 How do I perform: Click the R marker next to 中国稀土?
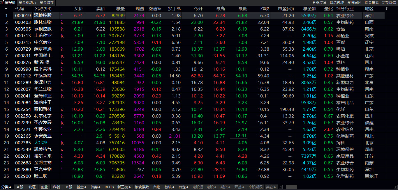tap(62, 56)
